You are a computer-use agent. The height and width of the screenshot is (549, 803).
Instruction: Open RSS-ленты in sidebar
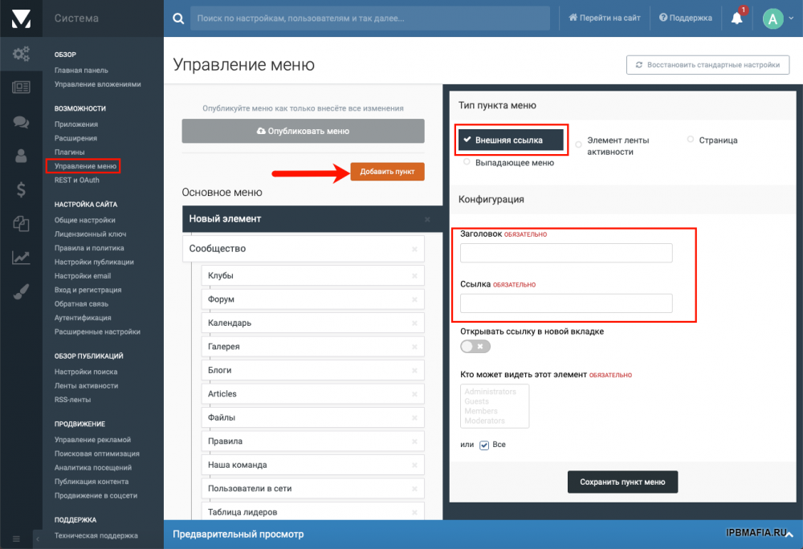(72, 400)
